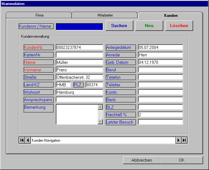Open the Mitarbeiter tab
Screen dimensions: 209x170
click(x=105, y=15)
